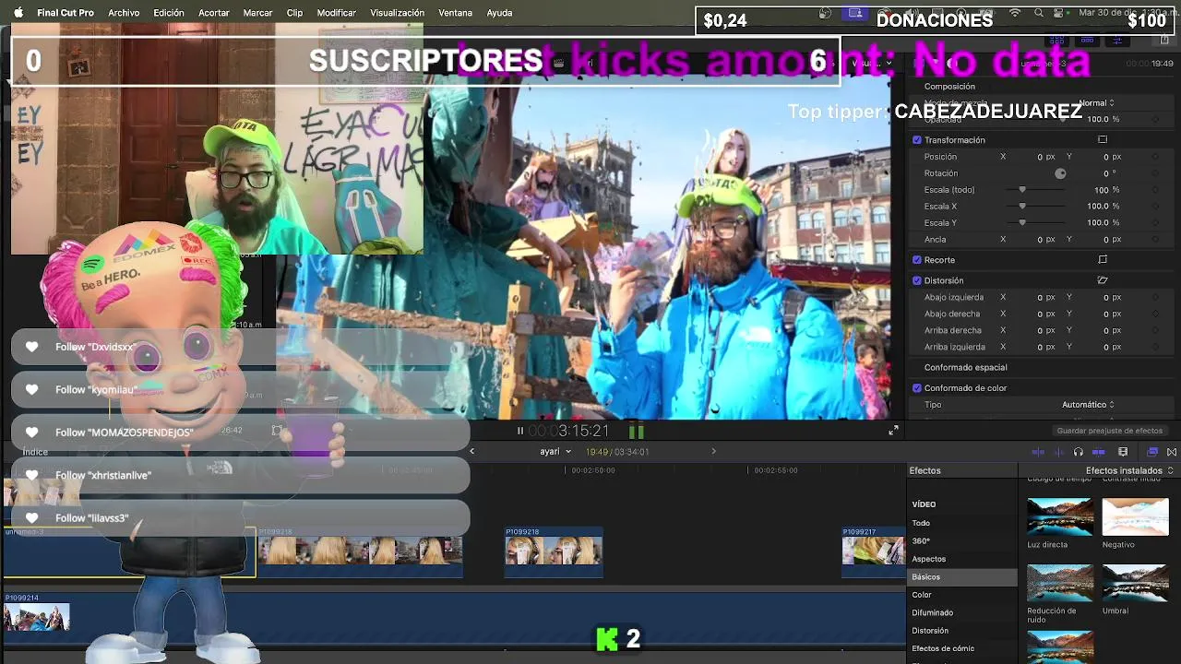Open the Transitions browser icon
This screenshot has width=1181, height=664.
point(1172,452)
